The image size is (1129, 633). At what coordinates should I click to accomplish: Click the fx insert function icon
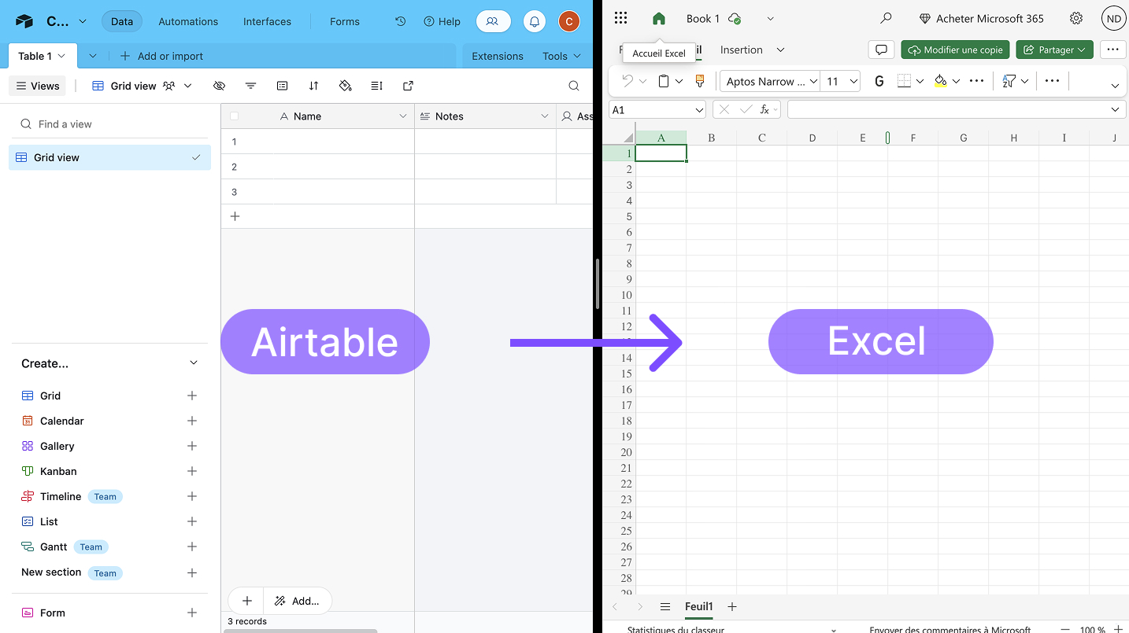click(x=764, y=110)
